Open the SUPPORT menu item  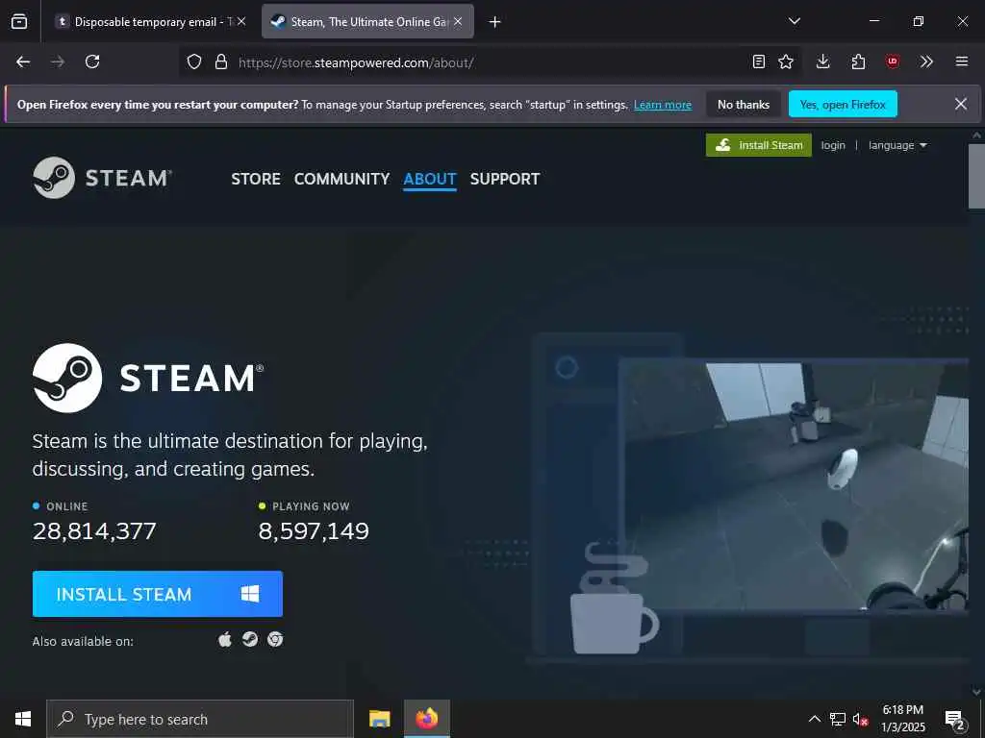click(x=505, y=179)
